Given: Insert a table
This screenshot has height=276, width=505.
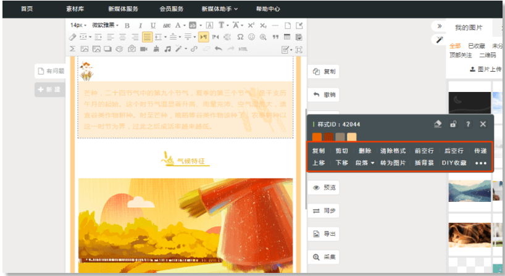Looking at the screenshot, I should point(287,37).
